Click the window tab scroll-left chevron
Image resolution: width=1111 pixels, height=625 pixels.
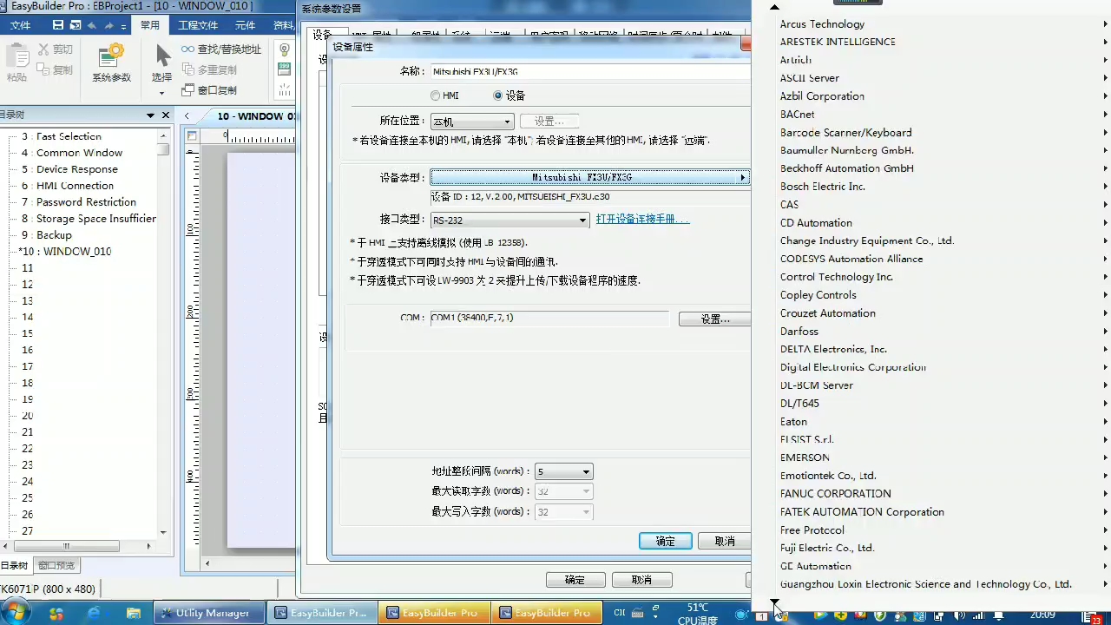[187, 116]
